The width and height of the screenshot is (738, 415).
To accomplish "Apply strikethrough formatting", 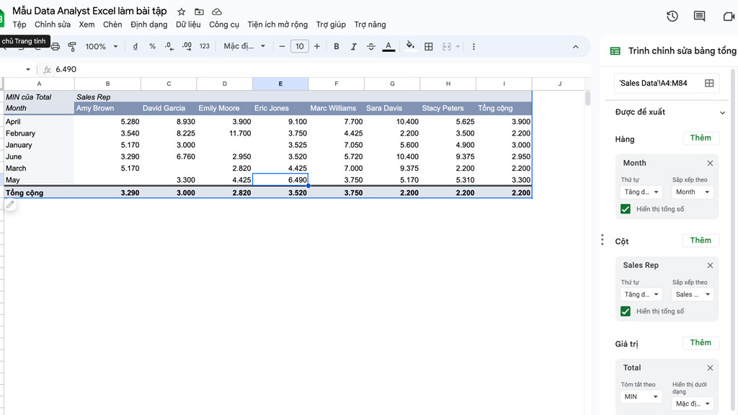I will point(371,46).
